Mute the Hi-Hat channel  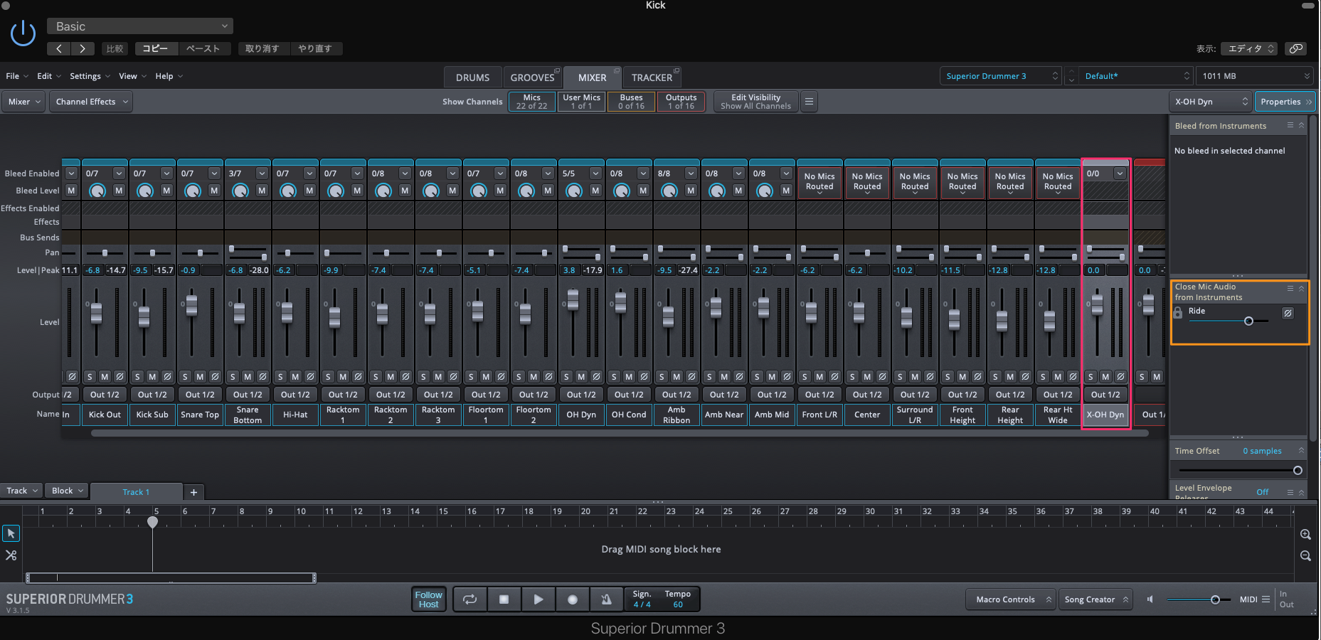295,376
